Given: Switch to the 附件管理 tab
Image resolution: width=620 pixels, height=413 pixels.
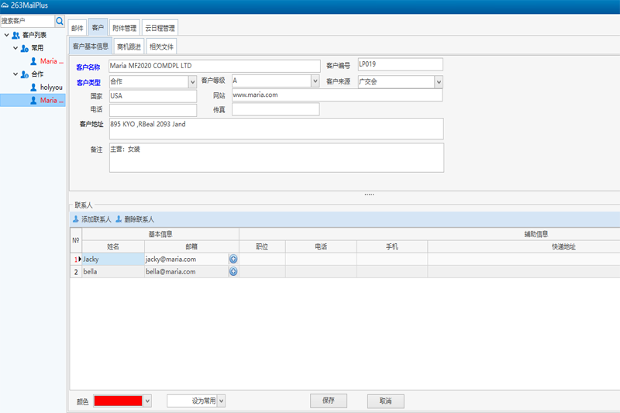Looking at the screenshot, I should point(125,29).
